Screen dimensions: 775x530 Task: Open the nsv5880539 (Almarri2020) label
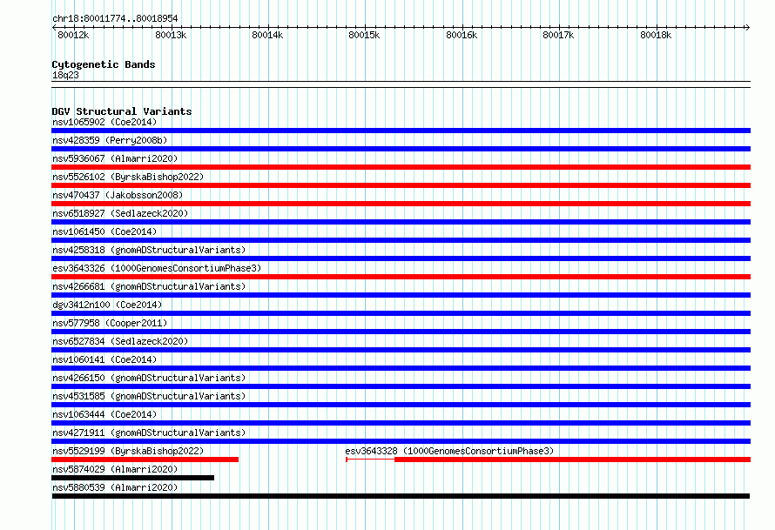115,487
